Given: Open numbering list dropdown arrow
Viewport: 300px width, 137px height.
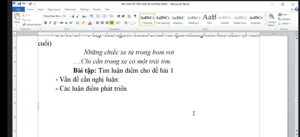Looking at the screenshot, I should [x=107, y=16].
